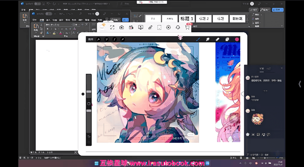Click the headset support icon in mirroring toolbar
This screenshot has width=304, height=167.
pos(178,27)
